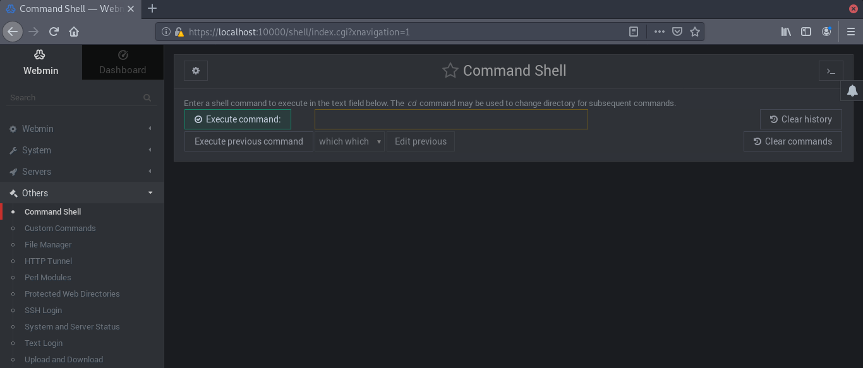This screenshot has width=863, height=368.
Task: Open notifications bell icon
Action: point(852,91)
